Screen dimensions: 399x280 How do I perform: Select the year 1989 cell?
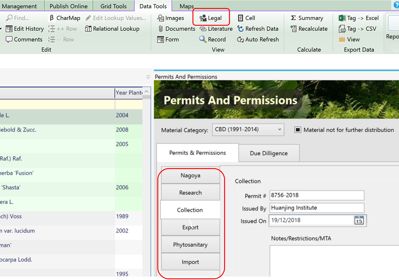coord(128,216)
